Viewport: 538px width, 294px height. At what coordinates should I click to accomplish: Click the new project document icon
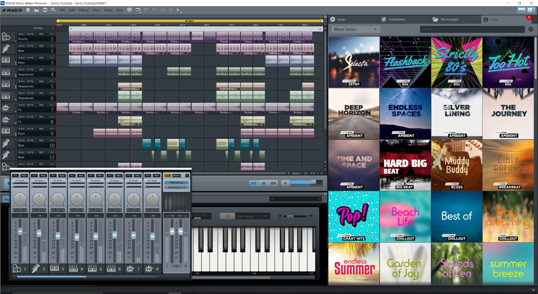coord(28,10)
